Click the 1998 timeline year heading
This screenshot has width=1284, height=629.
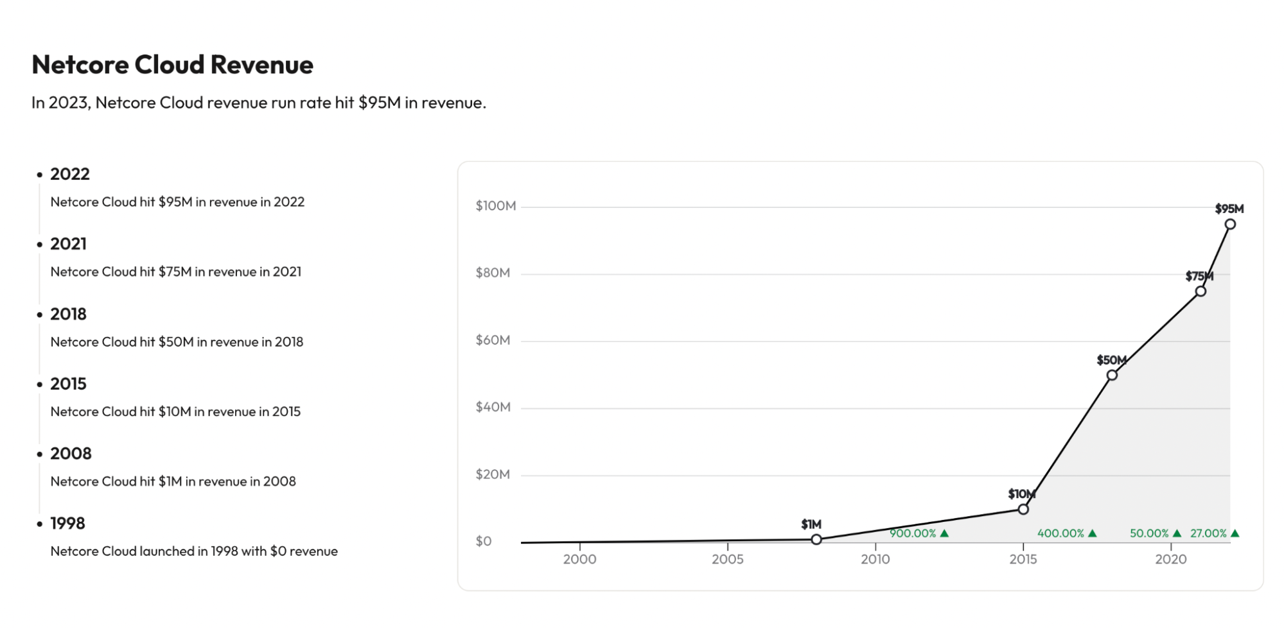67,523
